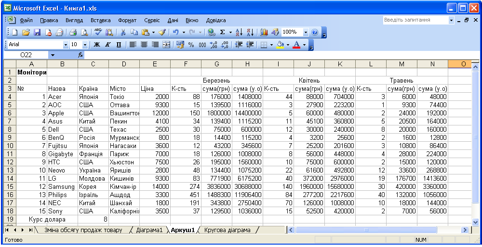Launch the Chart Wizard
This screenshot has height=247, width=482.
(x=264, y=32)
